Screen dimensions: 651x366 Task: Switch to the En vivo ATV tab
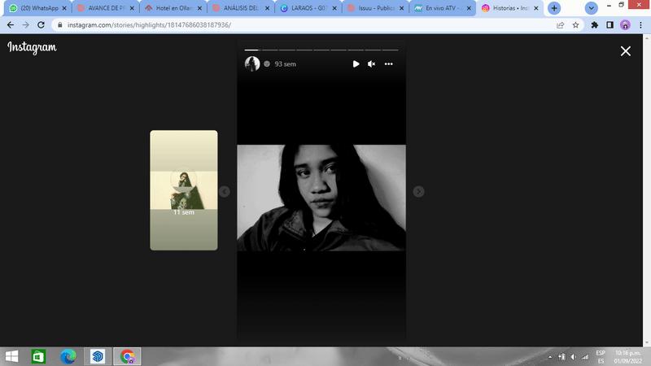point(443,8)
